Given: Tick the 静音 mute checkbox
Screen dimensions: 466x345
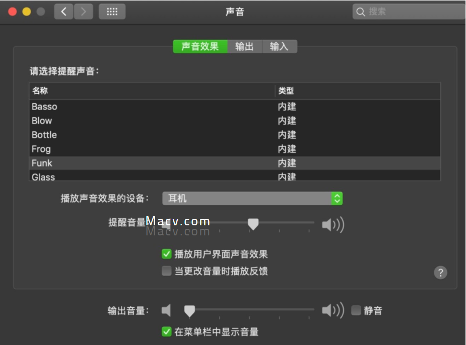Looking at the screenshot, I should 356,310.
